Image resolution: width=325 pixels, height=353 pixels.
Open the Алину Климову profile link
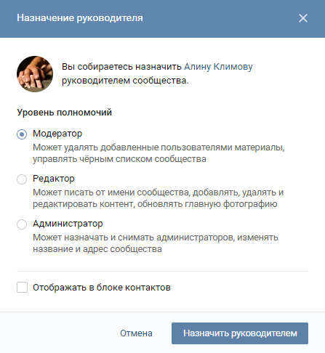click(x=218, y=67)
